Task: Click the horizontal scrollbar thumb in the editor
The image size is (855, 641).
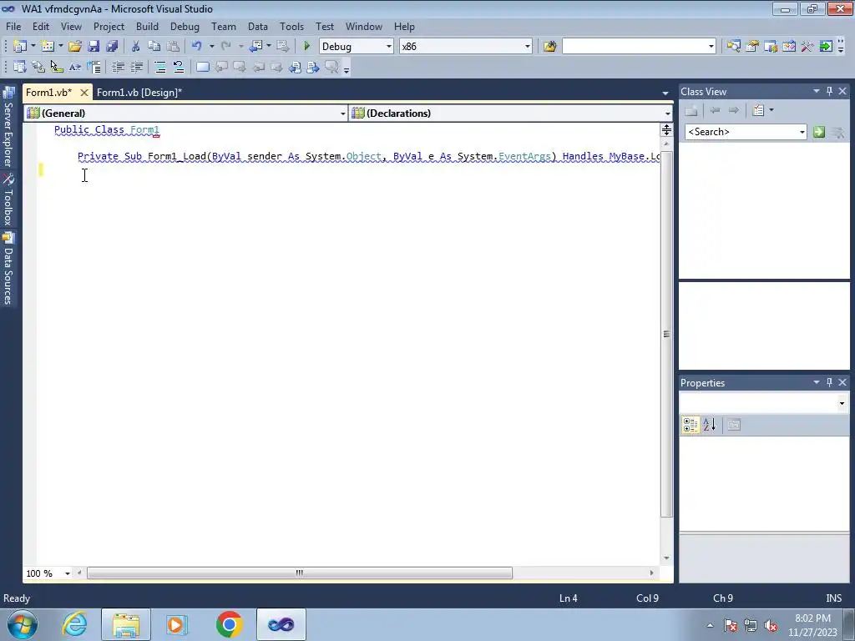Action: (x=300, y=573)
